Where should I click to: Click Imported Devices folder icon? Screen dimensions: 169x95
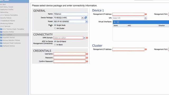(x=1, y=37)
